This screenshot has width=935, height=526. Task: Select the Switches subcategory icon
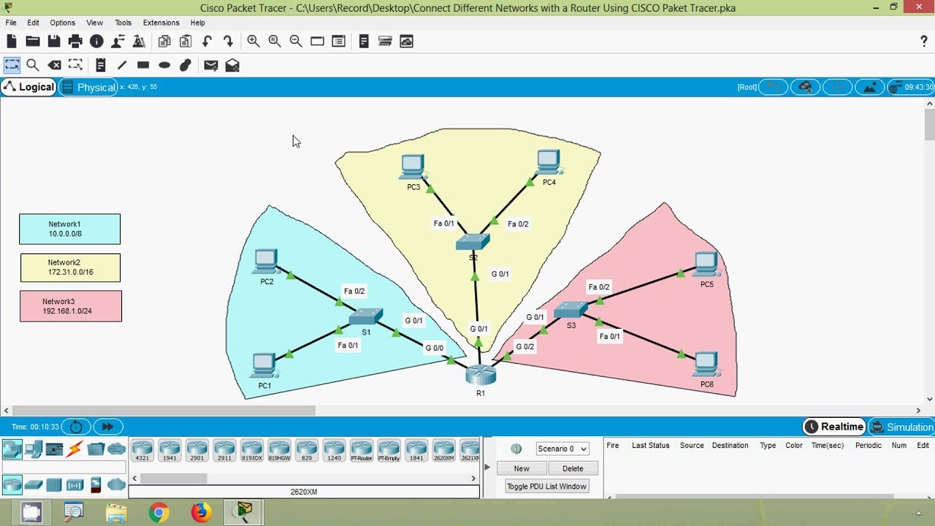point(33,484)
